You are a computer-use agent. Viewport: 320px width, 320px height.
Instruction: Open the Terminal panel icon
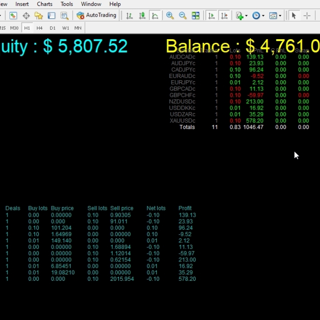click(51, 15)
